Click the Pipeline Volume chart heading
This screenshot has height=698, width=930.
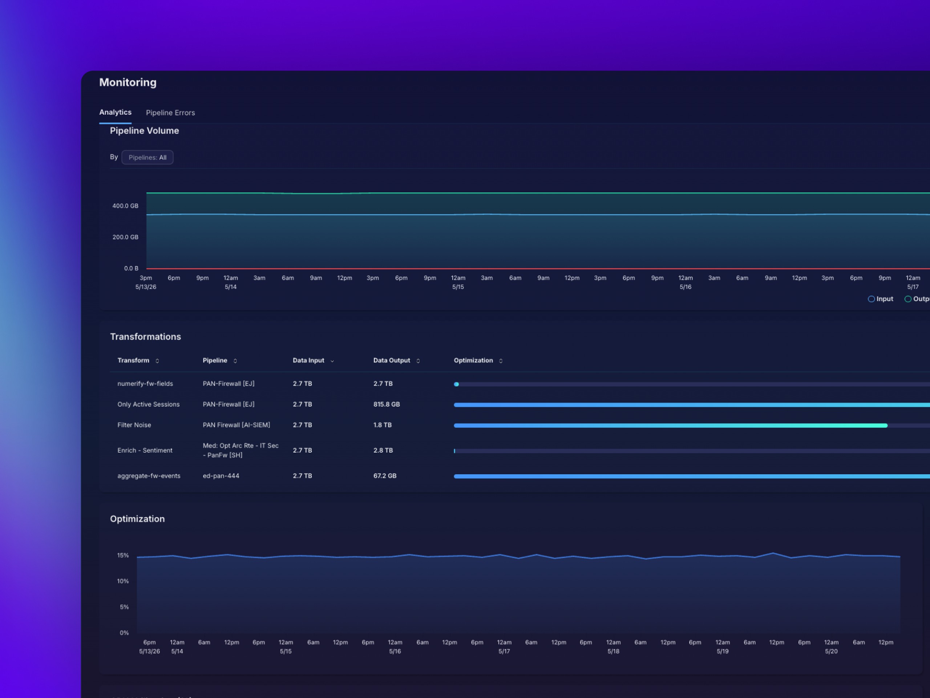(x=144, y=131)
